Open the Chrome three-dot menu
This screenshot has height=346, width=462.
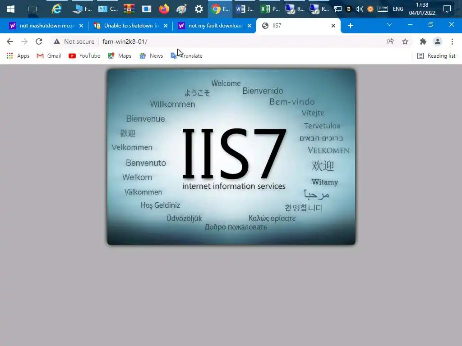452,41
